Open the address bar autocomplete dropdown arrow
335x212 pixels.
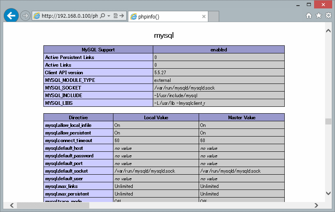109,16
